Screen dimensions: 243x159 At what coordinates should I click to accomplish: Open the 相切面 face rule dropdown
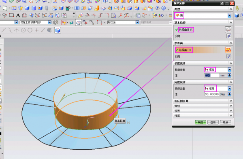pyautogui.click(x=137, y=22)
